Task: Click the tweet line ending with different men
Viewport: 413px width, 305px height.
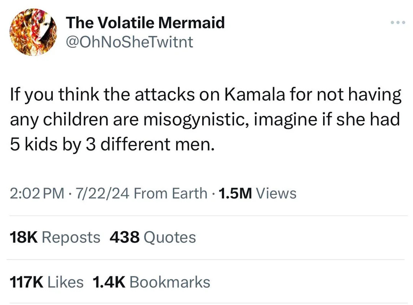Action: (x=110, y=144)
